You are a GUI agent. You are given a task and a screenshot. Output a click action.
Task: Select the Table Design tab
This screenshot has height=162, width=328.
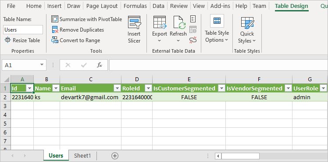(x=292, y=6)
